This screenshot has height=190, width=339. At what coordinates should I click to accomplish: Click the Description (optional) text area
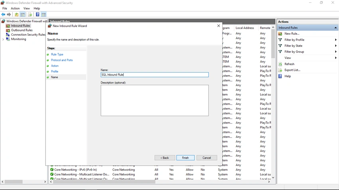pos(155,101)
